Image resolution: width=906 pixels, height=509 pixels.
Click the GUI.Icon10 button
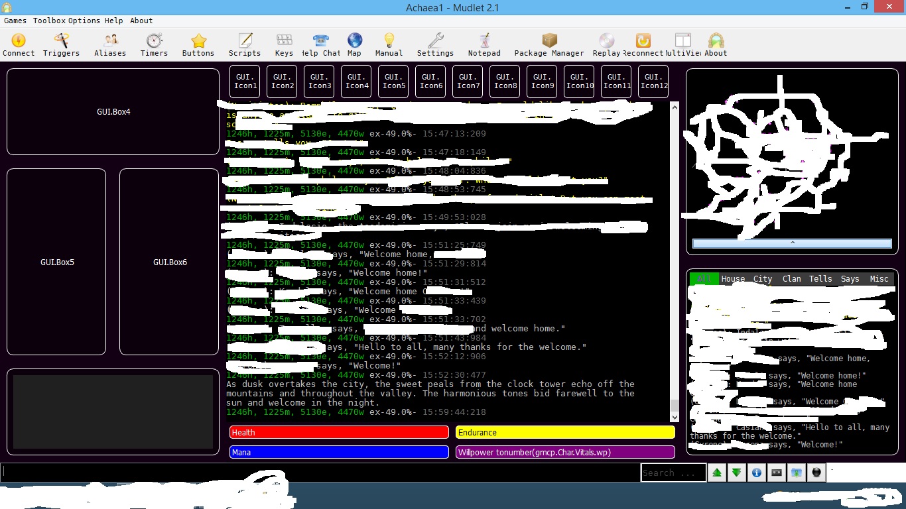[579, 82]
